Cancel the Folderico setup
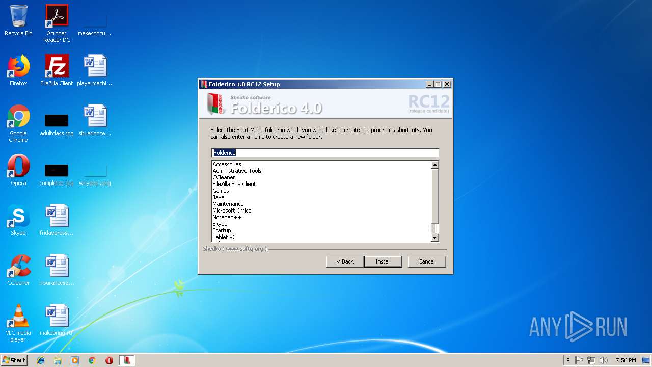 tap(427, 261)
